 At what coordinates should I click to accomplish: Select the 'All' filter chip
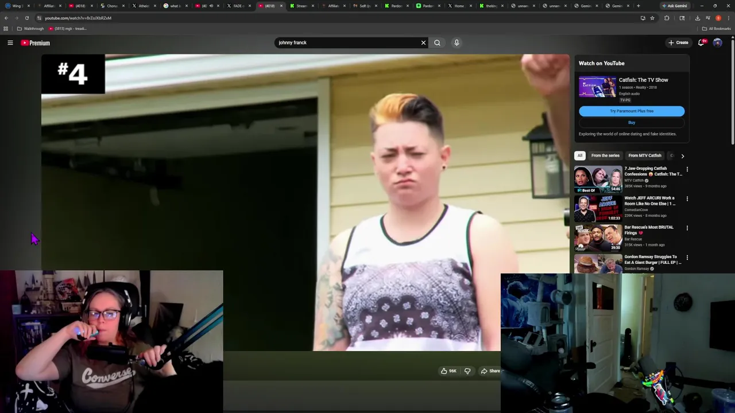580,155
